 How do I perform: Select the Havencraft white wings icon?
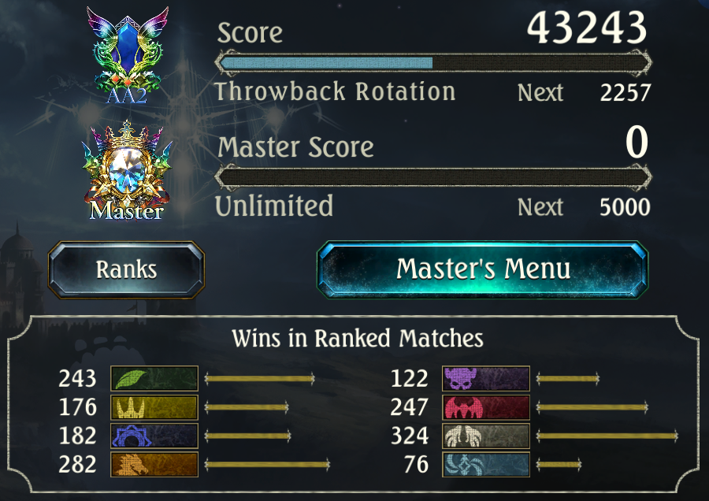tap(485, 436)
